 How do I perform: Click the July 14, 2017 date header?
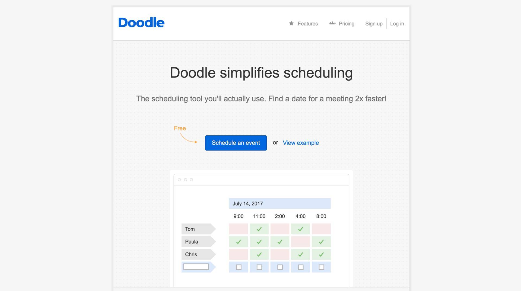(279, 204)
